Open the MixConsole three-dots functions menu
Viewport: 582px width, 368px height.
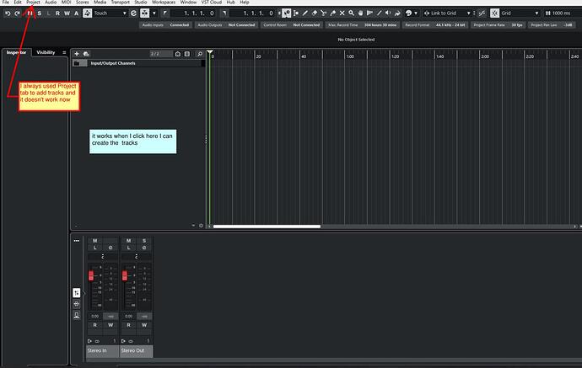(77, 241)
